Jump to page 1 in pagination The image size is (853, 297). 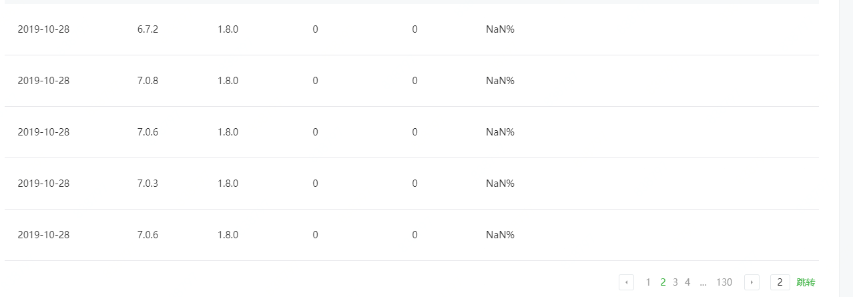(x=648, y=282)
